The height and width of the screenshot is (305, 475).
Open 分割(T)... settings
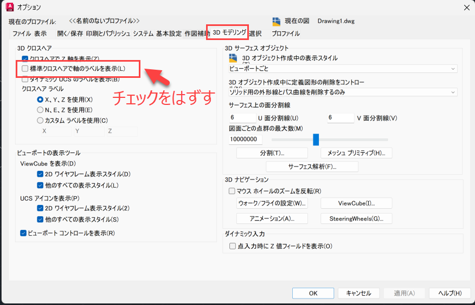tap(272, 153)
